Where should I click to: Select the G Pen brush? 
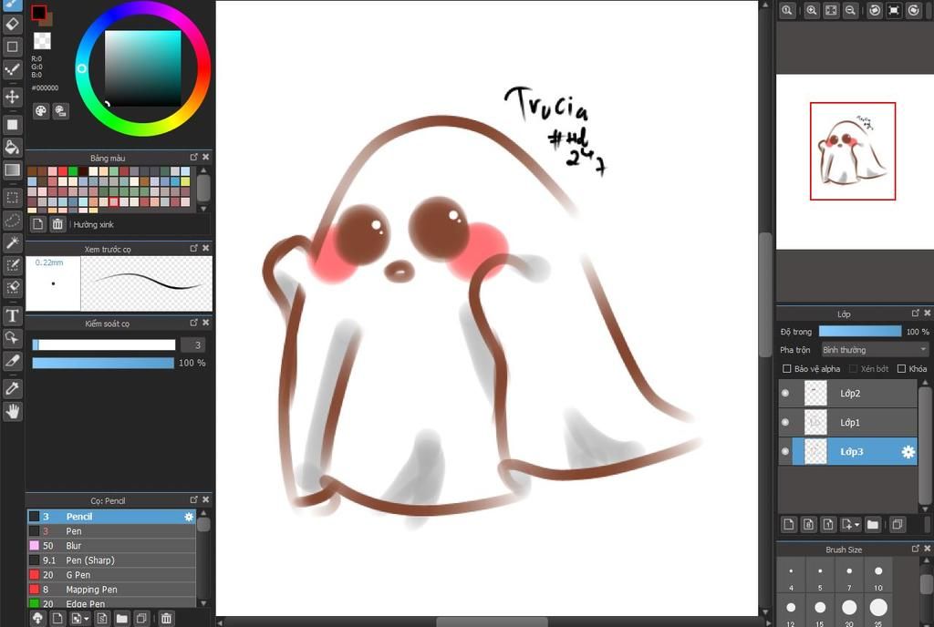pos(111,575)
